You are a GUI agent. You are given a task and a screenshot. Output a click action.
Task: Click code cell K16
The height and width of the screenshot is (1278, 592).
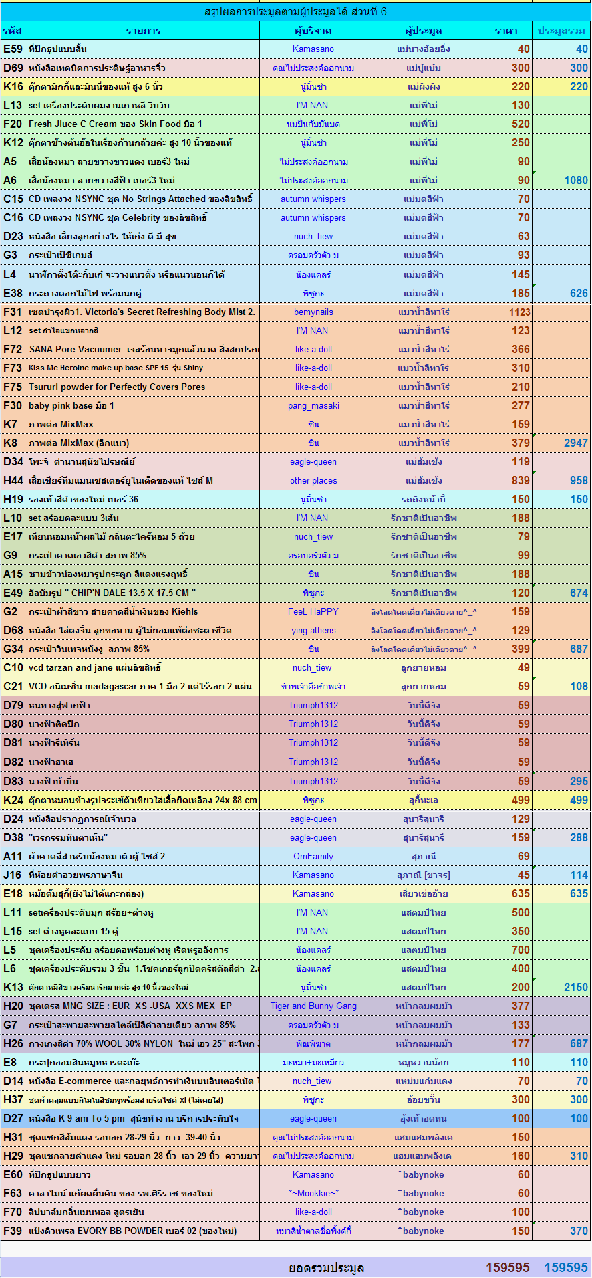13,86
